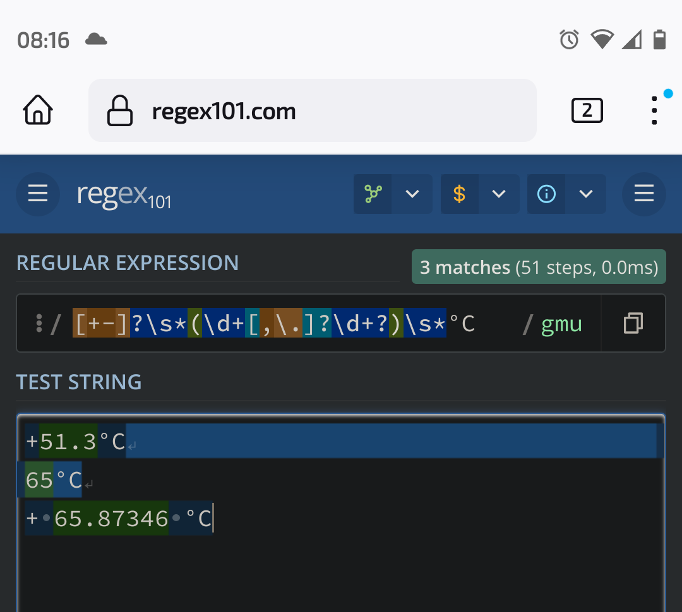682x612 pixels.
Task: Click the '+51.3°C' test string line
Action: click(76, 442)
